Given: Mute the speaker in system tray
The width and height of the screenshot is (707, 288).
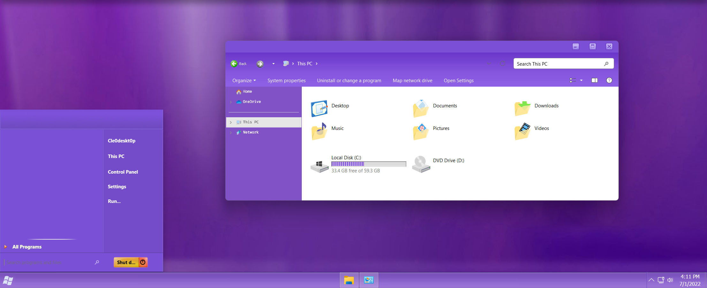Looking at the screenshot, I should click(x=670, y=280).
